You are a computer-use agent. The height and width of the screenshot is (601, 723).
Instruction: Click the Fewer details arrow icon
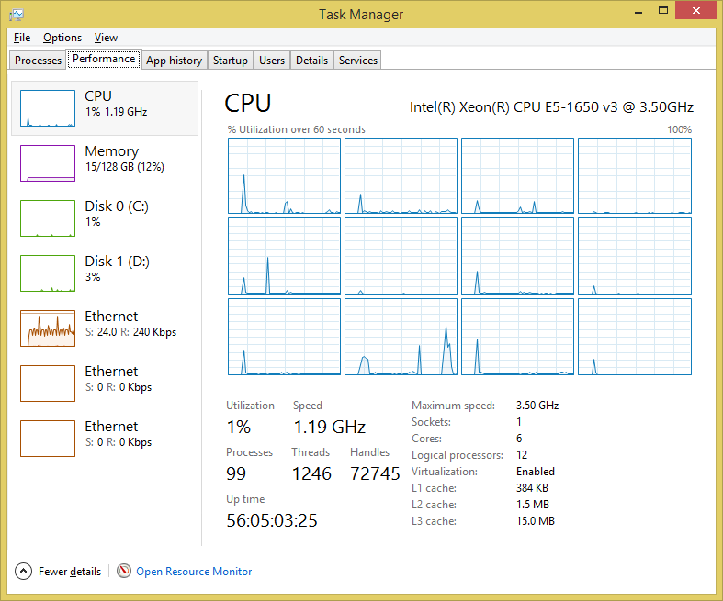coord(23,571)
